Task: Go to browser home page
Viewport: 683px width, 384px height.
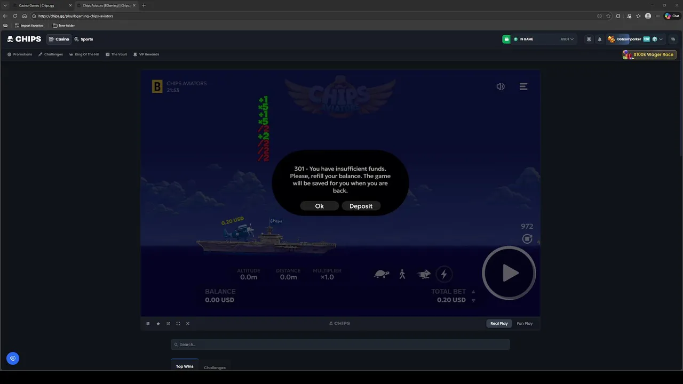Action: 24,16
